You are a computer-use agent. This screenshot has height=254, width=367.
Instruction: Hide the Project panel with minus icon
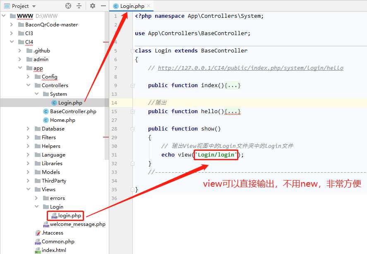pos(103,6)
